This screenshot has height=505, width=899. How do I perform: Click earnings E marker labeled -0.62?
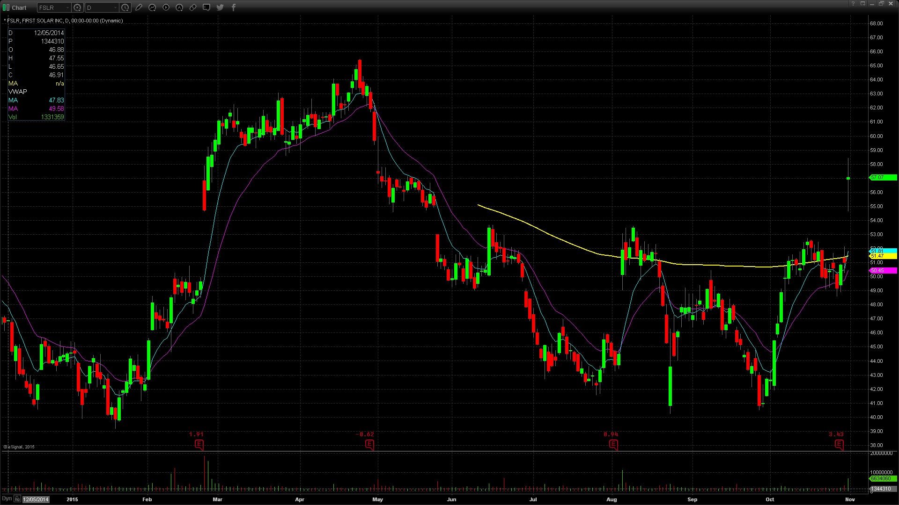pos(369,444)
